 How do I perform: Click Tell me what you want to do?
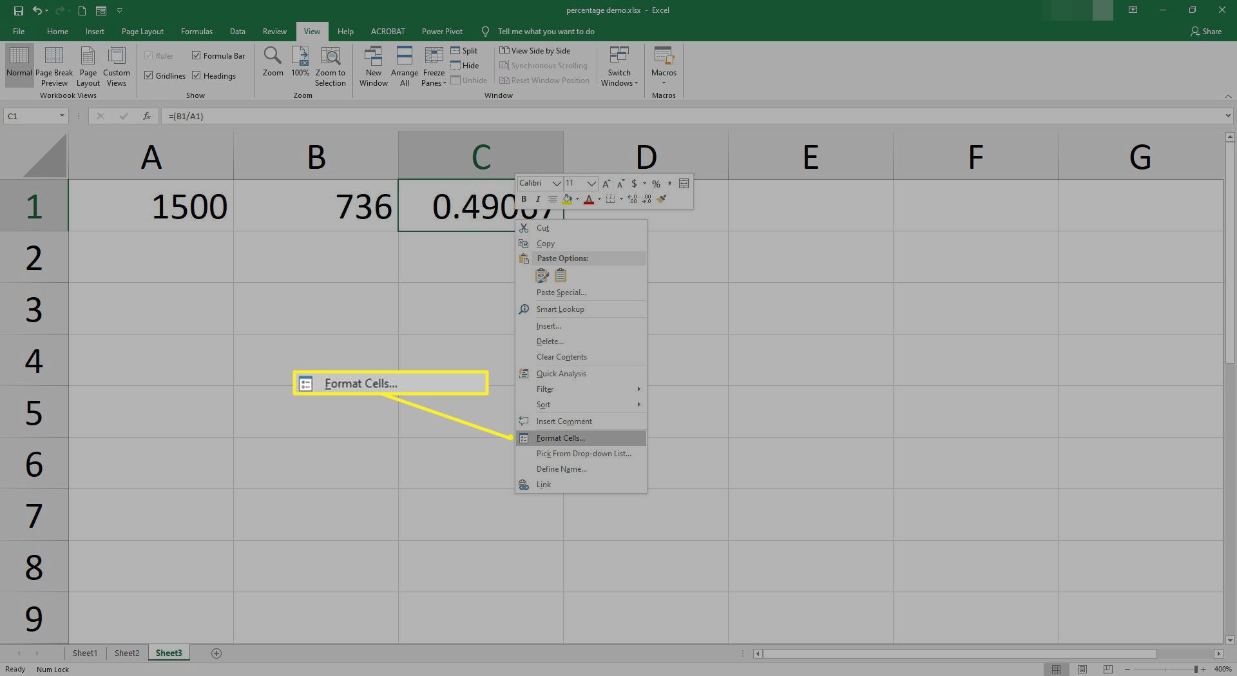tap(546, 32)
